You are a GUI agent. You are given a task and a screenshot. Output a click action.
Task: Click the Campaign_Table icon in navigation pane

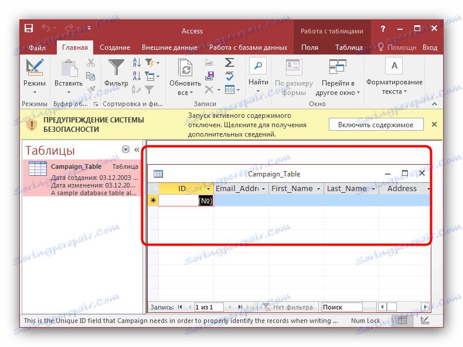38,169
